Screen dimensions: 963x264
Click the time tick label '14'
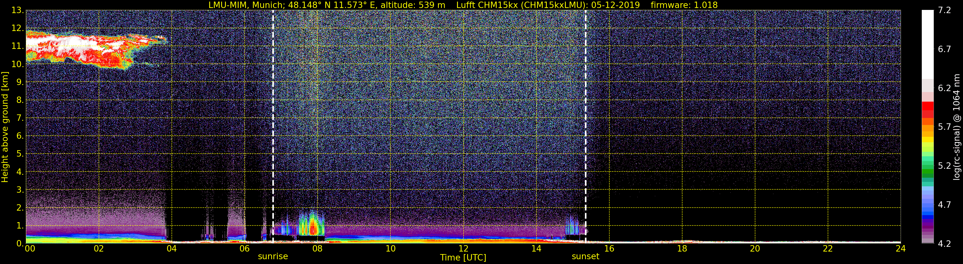pos(536,249)
